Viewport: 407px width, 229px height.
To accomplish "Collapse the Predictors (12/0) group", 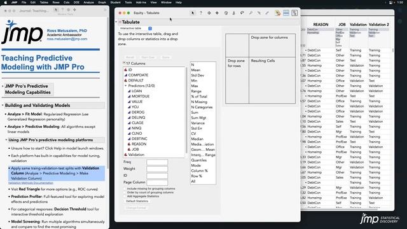I will (126, 86).
